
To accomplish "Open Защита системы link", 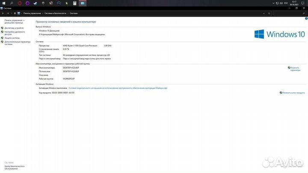I will pos(12,38).
